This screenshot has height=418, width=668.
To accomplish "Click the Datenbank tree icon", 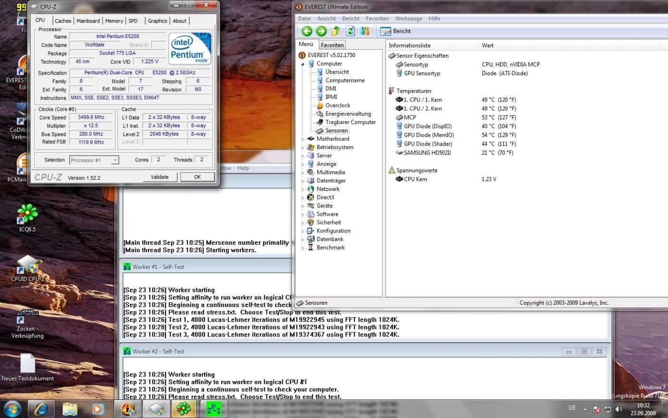I will 311,239.
